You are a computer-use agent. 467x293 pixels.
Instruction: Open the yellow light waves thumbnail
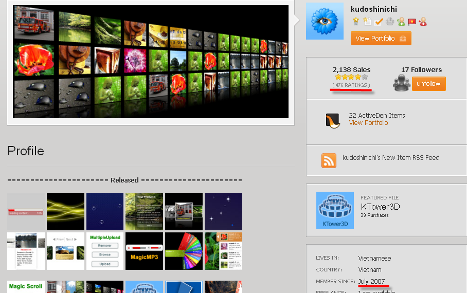pos(65,211)
